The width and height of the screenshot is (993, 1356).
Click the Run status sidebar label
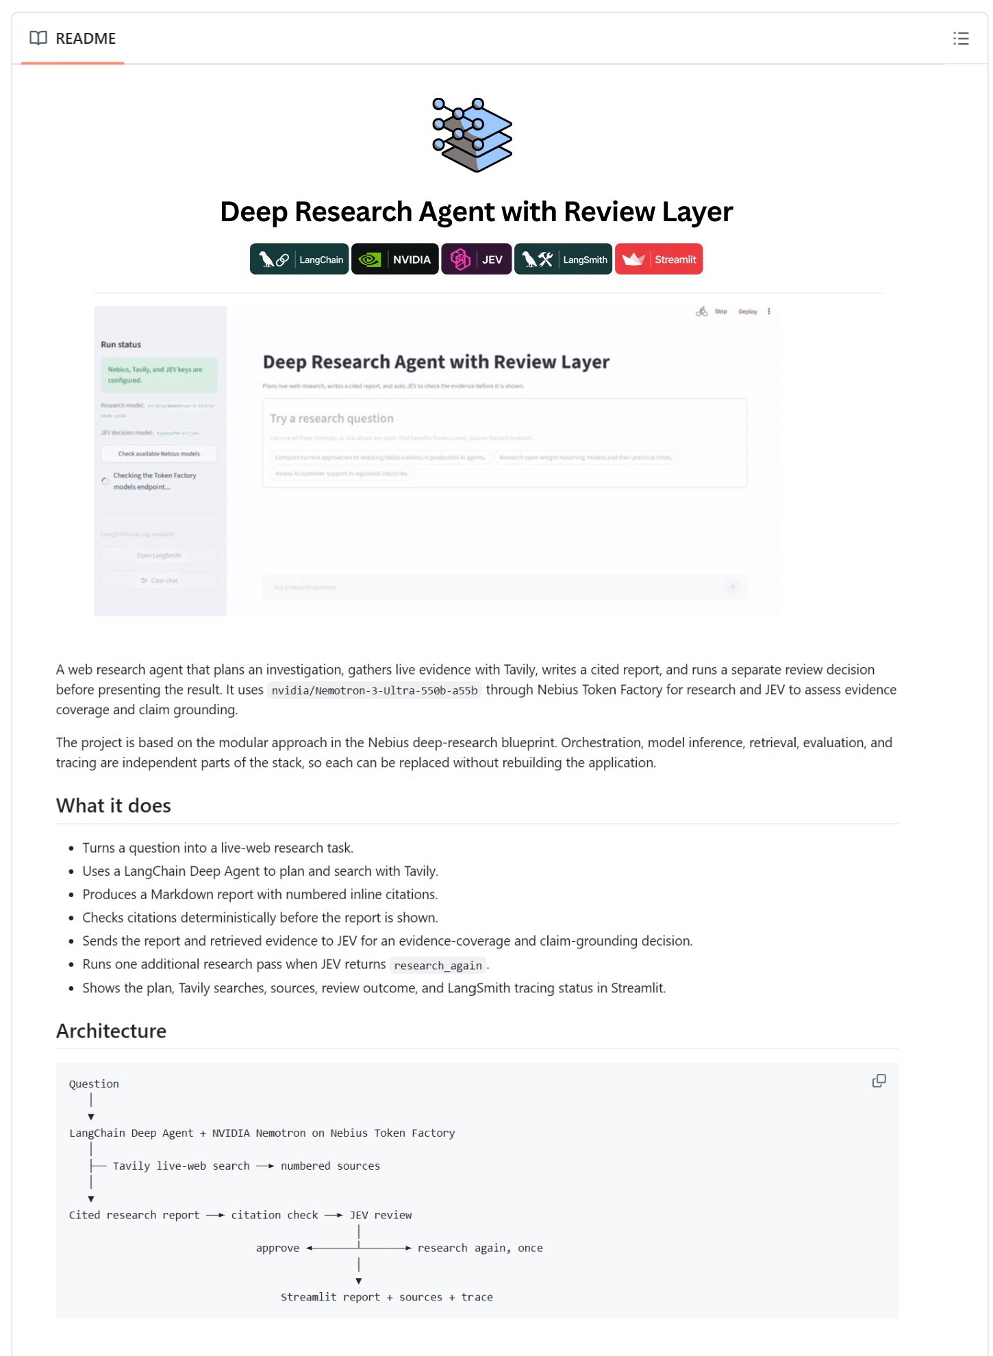(x=121, y=344)
